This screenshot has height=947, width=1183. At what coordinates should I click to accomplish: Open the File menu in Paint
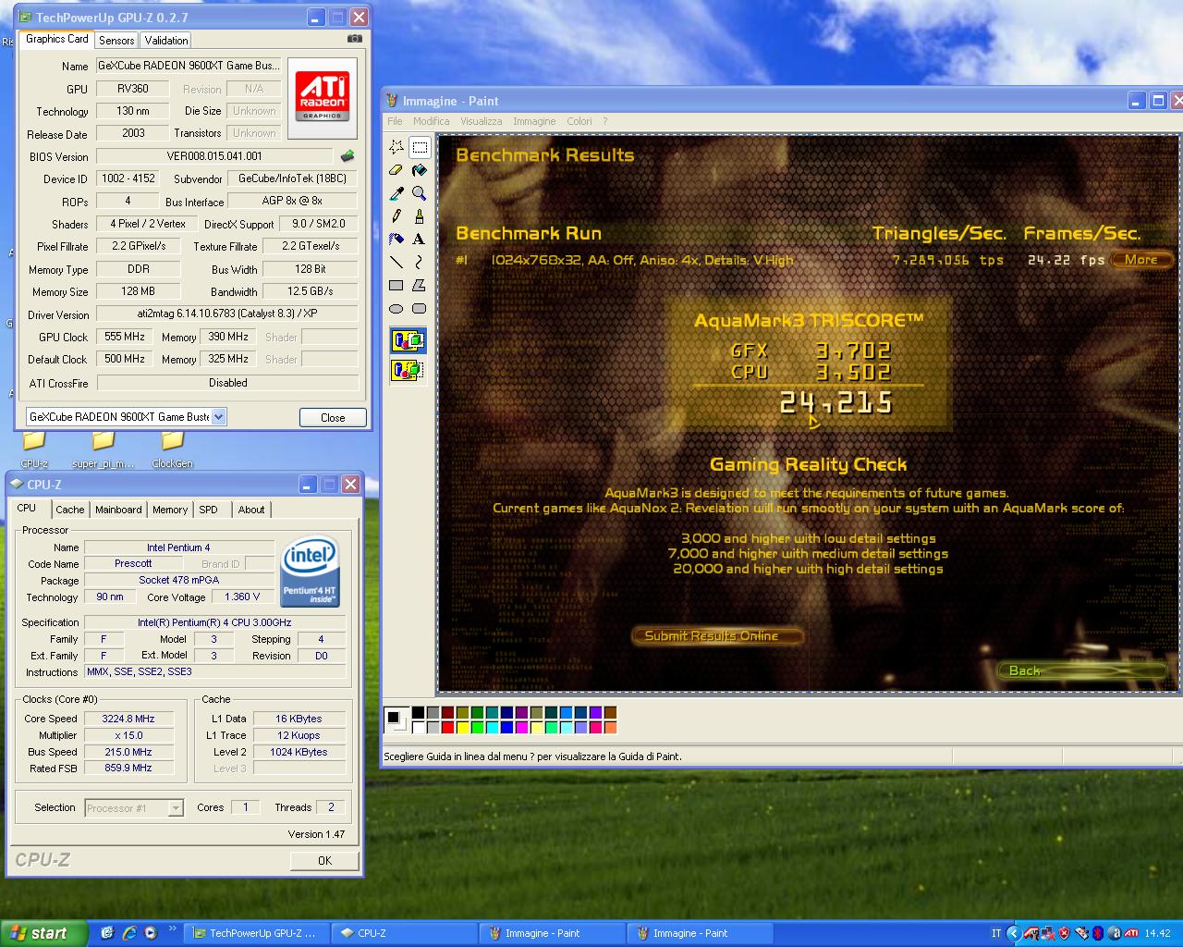coord(395,121)
